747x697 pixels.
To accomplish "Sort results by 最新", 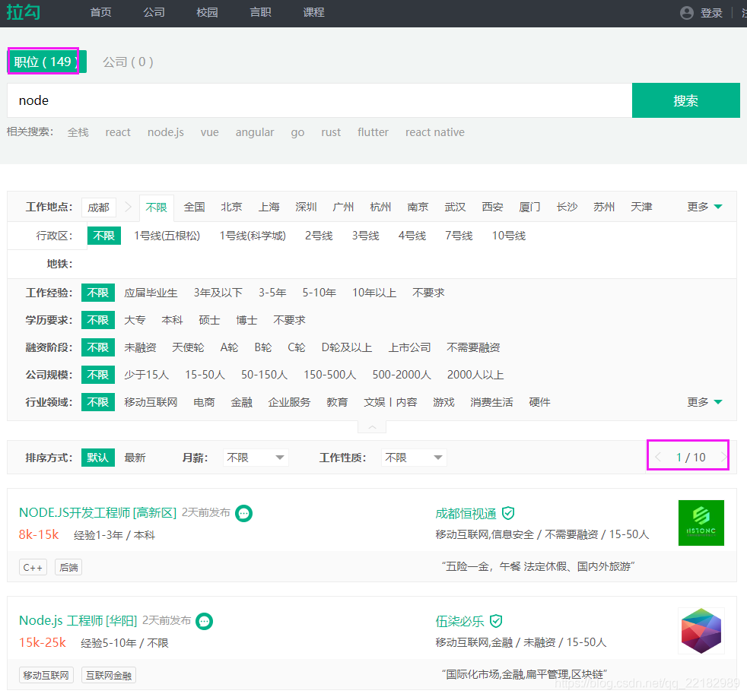I will pos(135,458).
